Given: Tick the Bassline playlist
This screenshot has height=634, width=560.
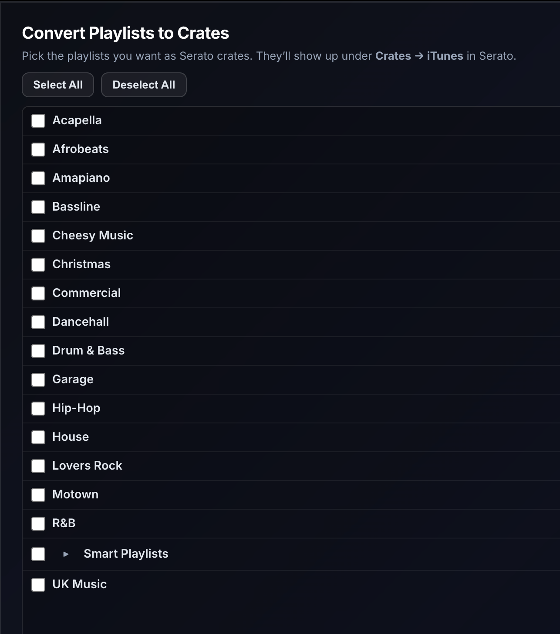Looking at the screenshot, I should [38, 207].
